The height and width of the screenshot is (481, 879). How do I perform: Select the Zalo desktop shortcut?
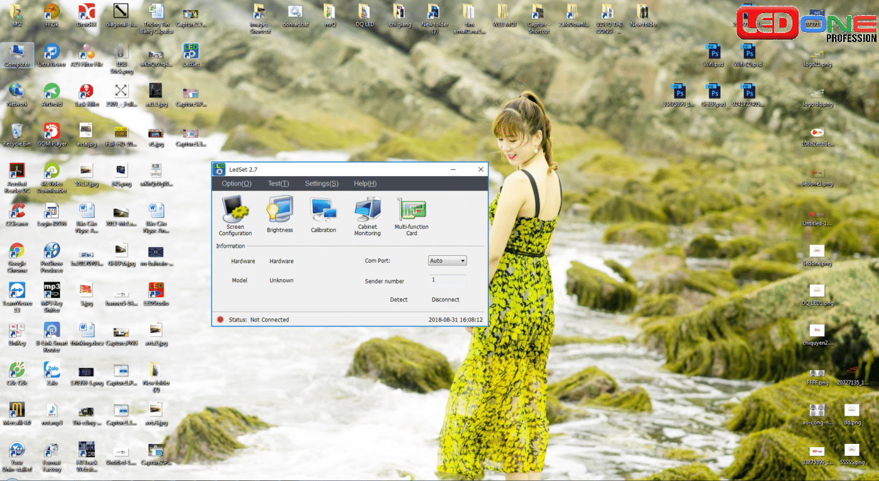[51, 374]
